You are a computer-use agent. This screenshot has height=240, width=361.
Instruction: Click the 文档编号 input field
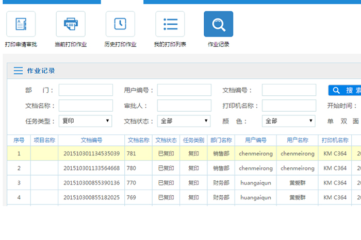pos(289,90)
